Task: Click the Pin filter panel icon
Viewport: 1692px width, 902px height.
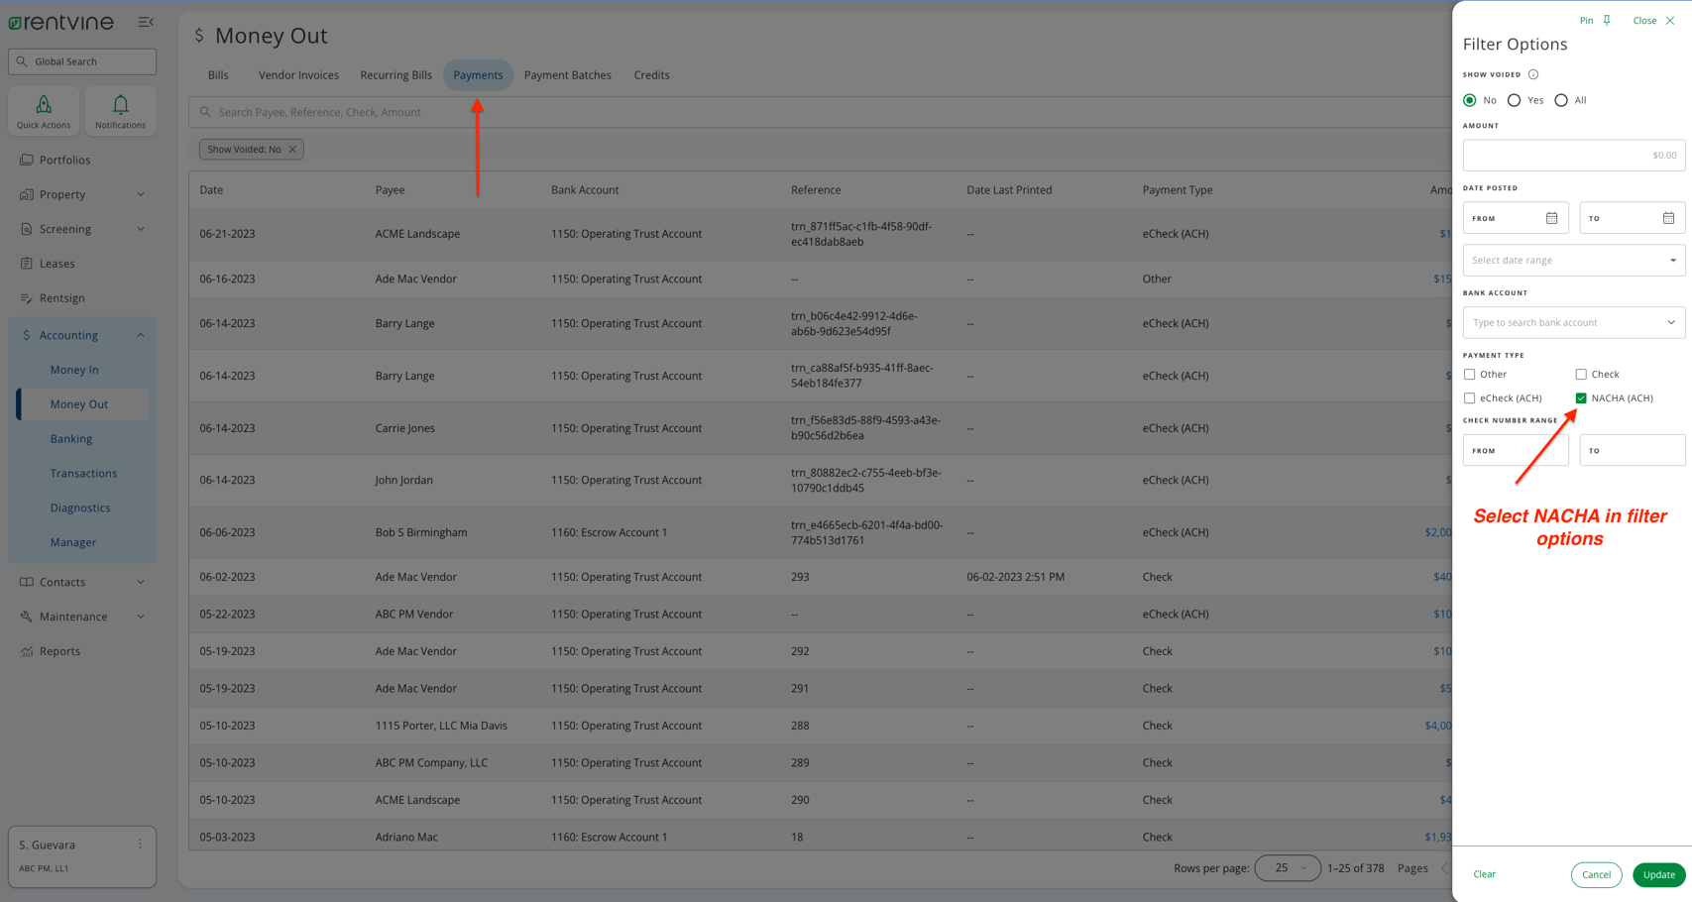Action: [1606, 21]
